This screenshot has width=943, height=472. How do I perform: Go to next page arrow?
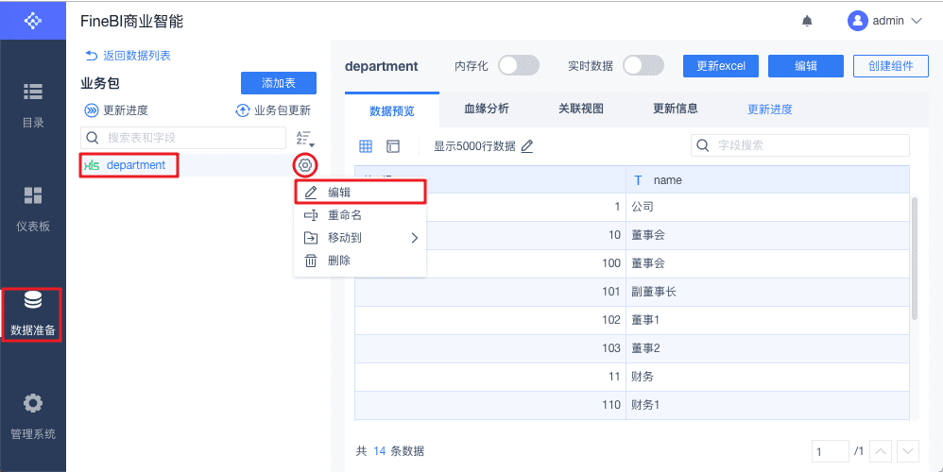(x=907, y=451)
